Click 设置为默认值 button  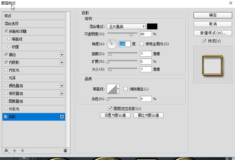pyautogui.click(x=115, y=116)
